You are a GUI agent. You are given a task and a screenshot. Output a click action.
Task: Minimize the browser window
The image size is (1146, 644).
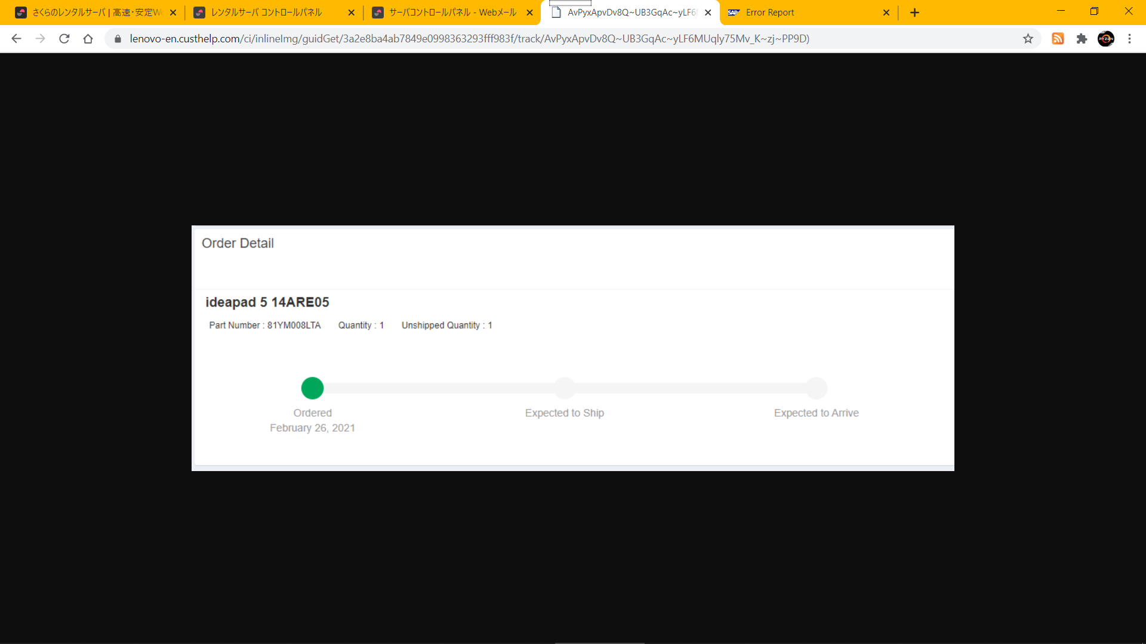1061,11
